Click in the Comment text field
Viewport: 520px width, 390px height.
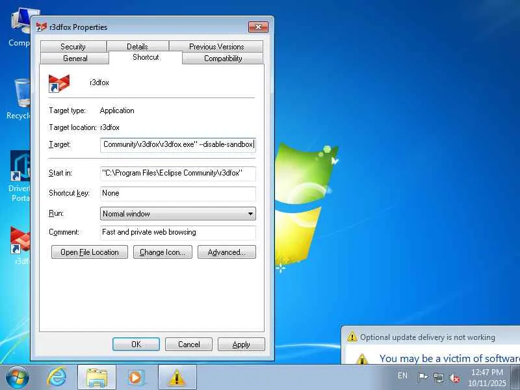[177, 233]
